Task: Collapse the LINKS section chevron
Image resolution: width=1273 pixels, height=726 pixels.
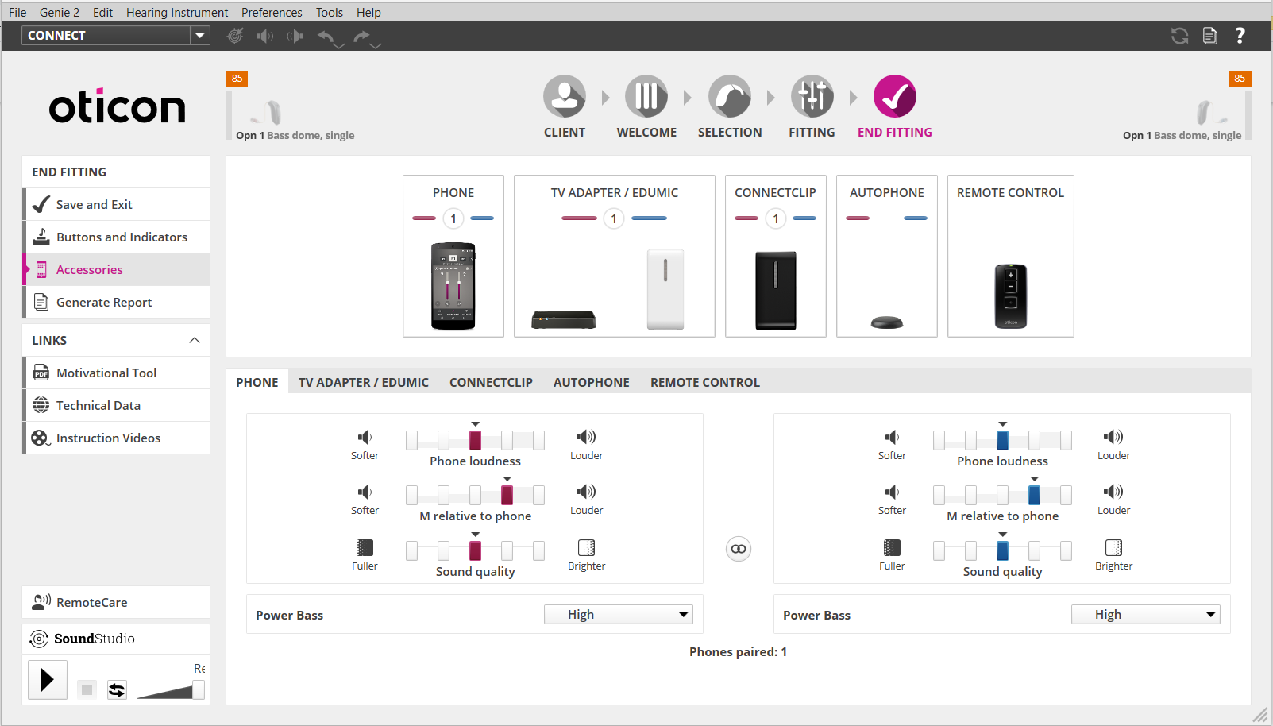Action: 195,340
